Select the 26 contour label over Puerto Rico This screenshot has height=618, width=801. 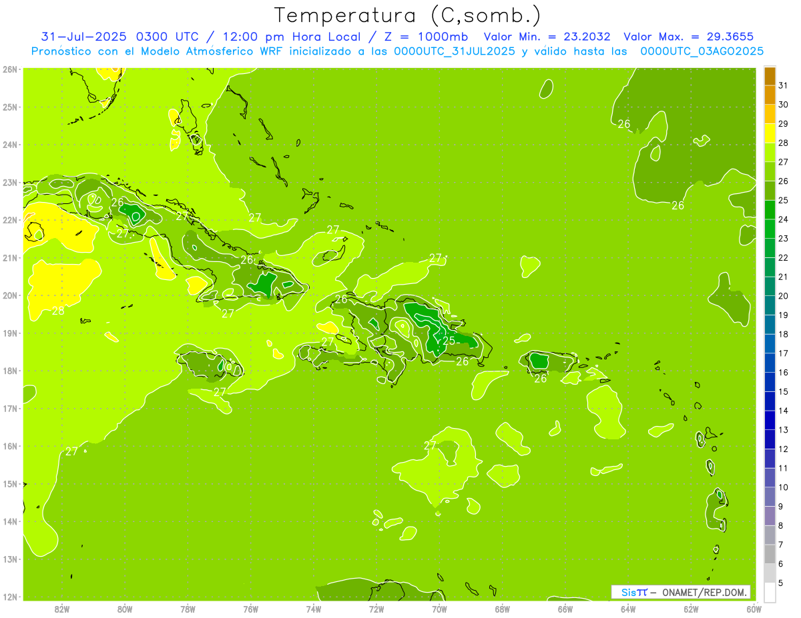tap(540, 379)
